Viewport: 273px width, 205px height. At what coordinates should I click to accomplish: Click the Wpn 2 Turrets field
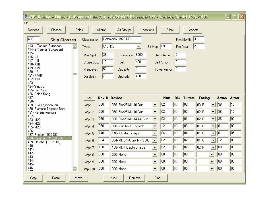coord(189,112)
